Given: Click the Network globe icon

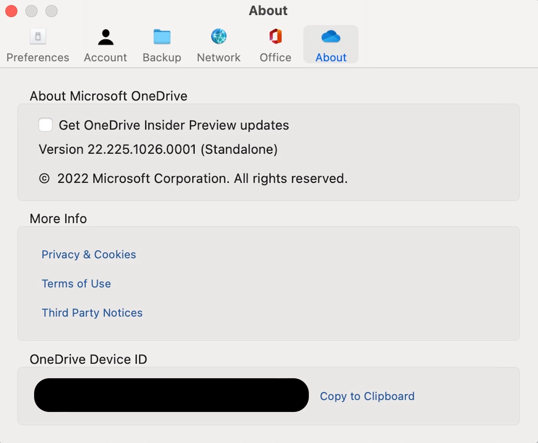Looking at the screenshot, I should pyautogui.click(x=219, y=36).
